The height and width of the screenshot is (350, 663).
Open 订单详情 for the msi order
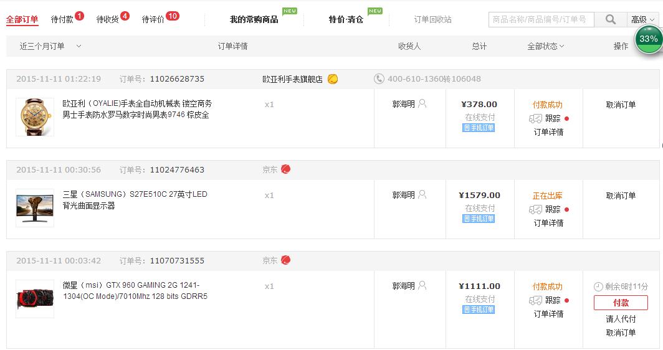(548, 314)
